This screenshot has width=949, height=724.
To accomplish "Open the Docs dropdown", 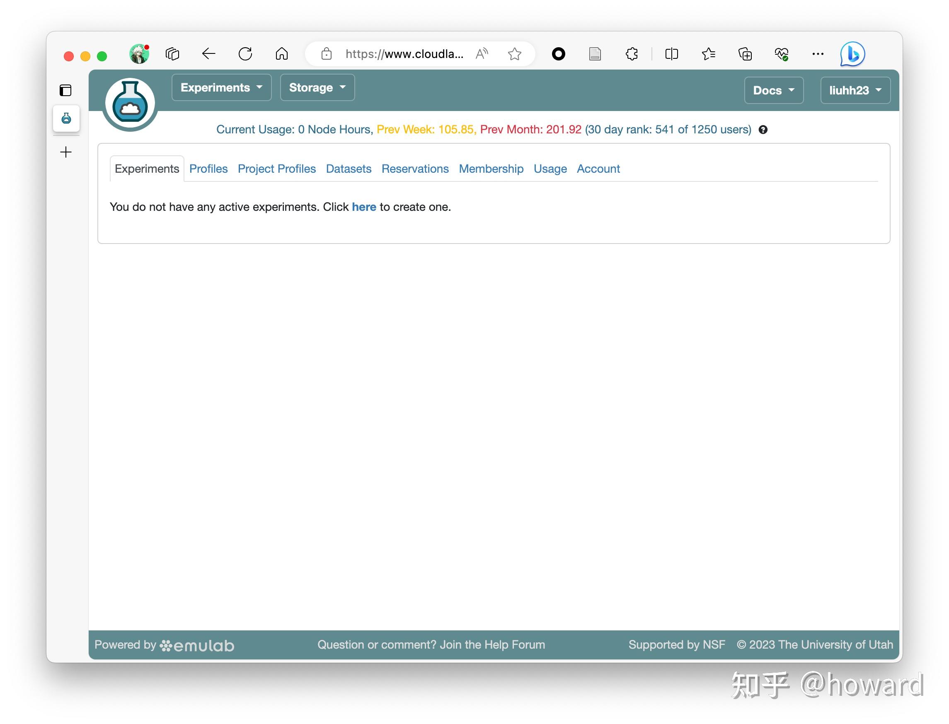I will [774, 90].
